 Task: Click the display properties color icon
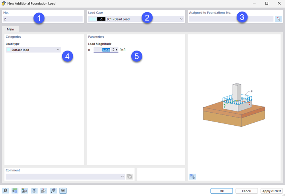(x=24, y=191)
